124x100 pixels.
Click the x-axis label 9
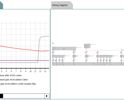pyautogui.click(x=26, y=71)
